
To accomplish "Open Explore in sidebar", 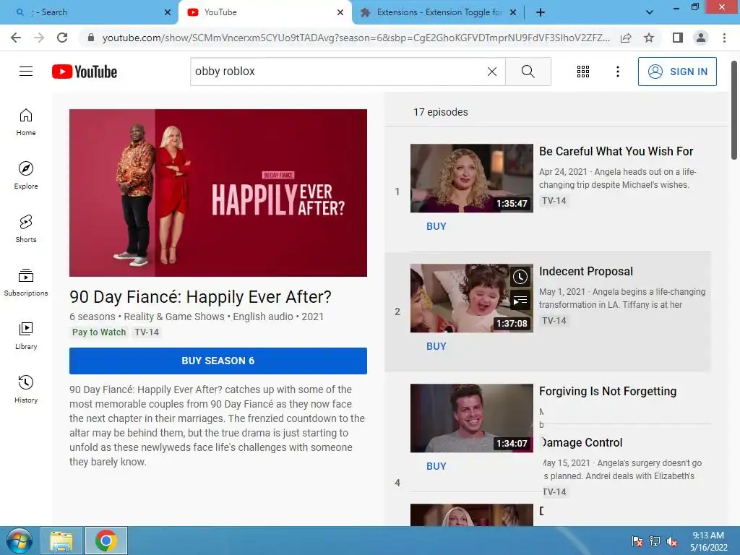I will (26, 176).
